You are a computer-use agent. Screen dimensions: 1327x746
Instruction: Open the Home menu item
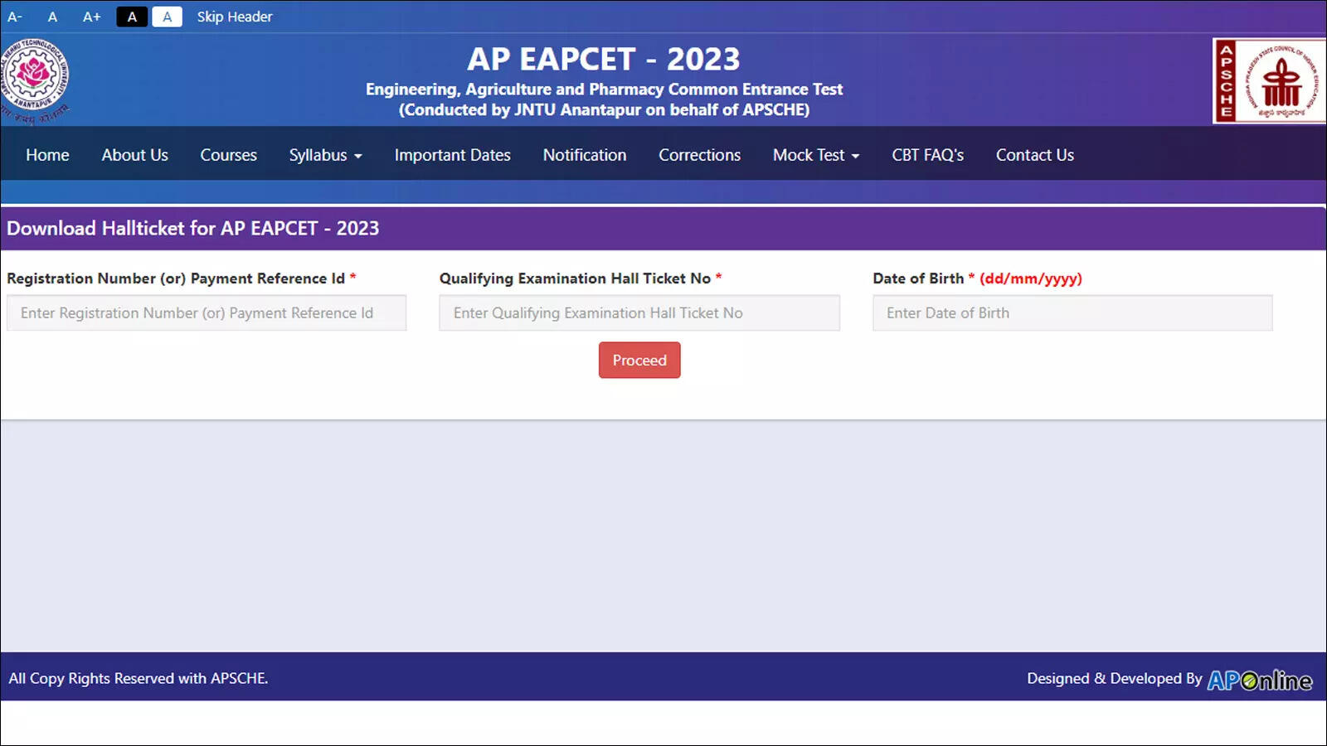click(47, 155)
